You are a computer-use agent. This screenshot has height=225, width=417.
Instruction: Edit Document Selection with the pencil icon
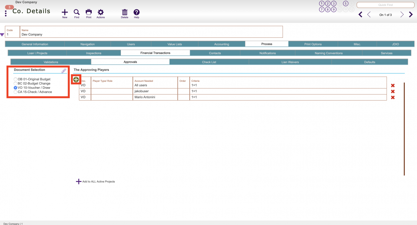(x=64, y=70)
